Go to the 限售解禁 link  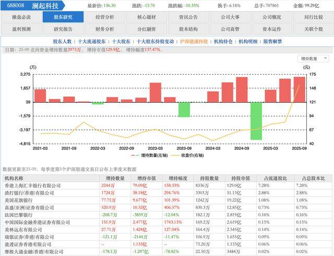tap(272, 42)
